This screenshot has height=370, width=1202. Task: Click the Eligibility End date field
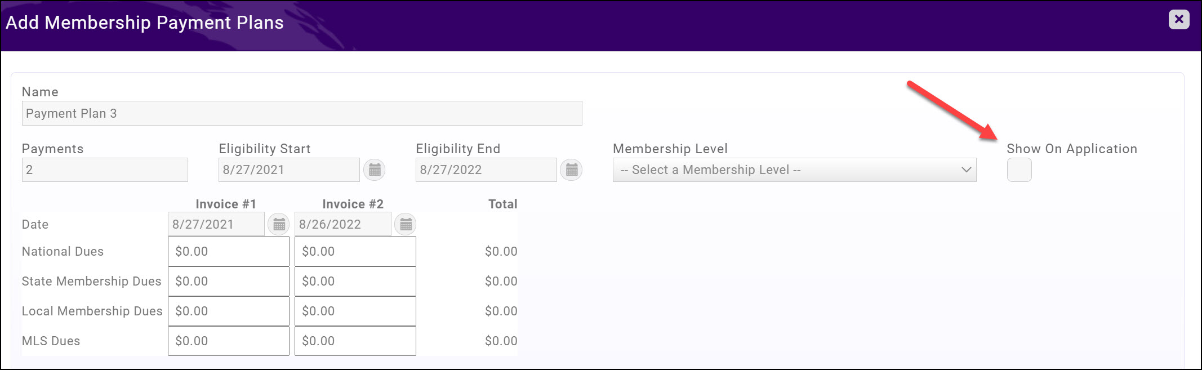point(486,170)
